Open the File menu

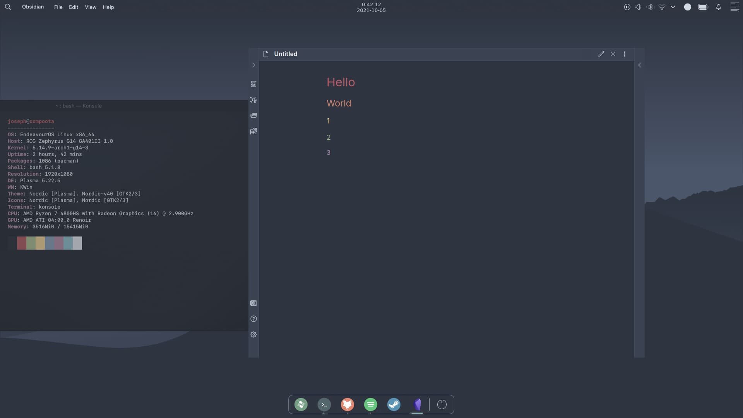pos(58,7)
